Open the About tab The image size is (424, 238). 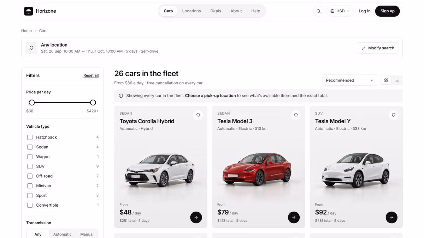[x=236, y=11]
